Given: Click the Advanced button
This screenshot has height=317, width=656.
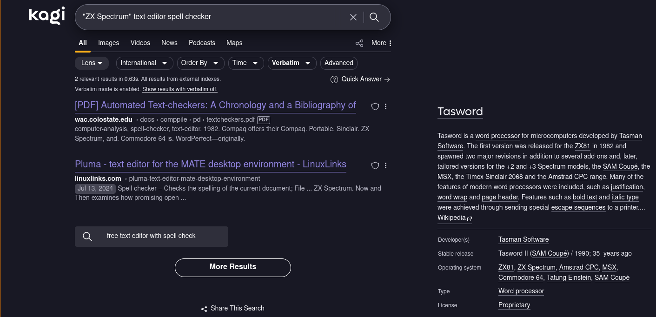Looking at the screenshot, I should point(339,63).
